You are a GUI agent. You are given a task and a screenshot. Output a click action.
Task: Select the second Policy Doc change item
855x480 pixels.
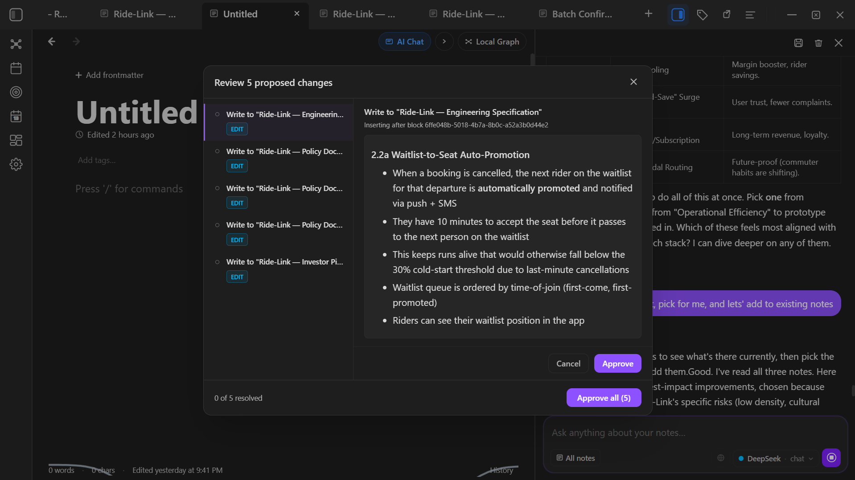[279, 196]
